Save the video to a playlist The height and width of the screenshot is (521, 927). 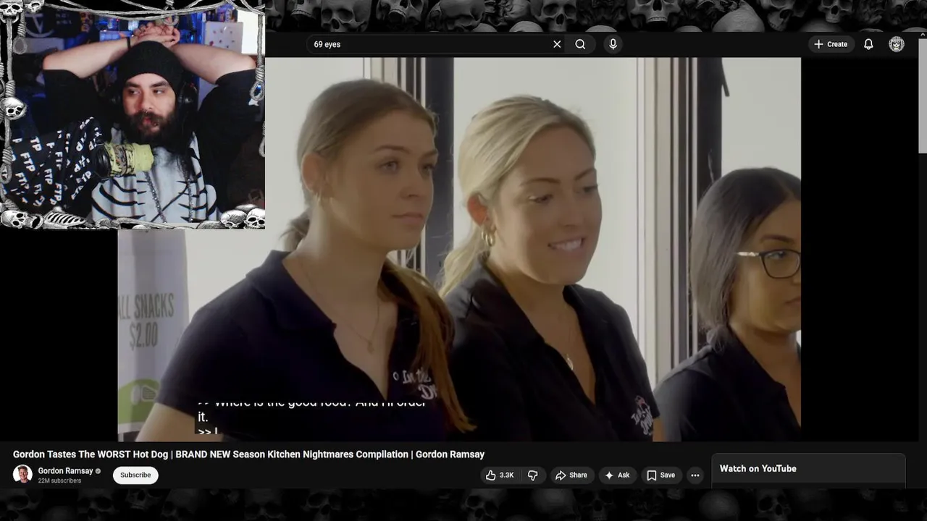[x=660, y=475]
